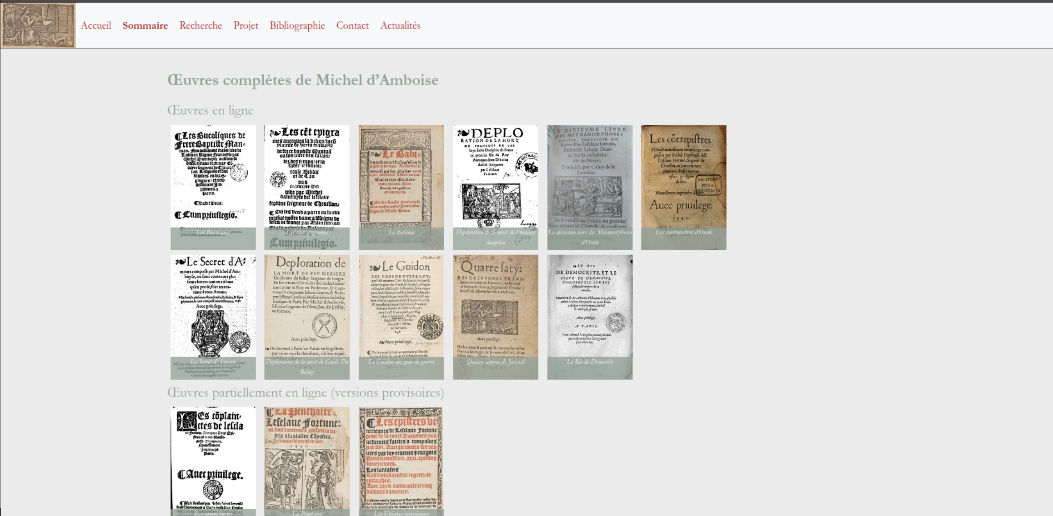The height and width of the screenshot is (516, 1053).
Task: Open the Recherche page
Action: [x=201, y=25]
